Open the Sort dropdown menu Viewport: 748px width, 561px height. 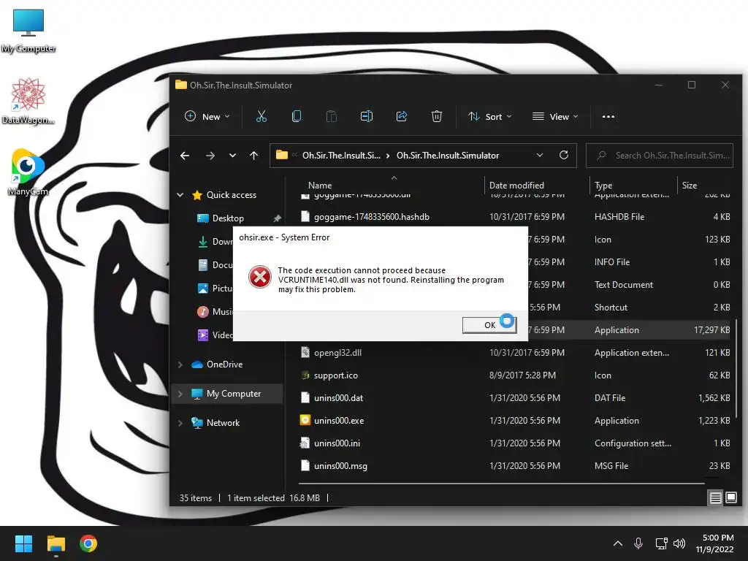[490, 116]
